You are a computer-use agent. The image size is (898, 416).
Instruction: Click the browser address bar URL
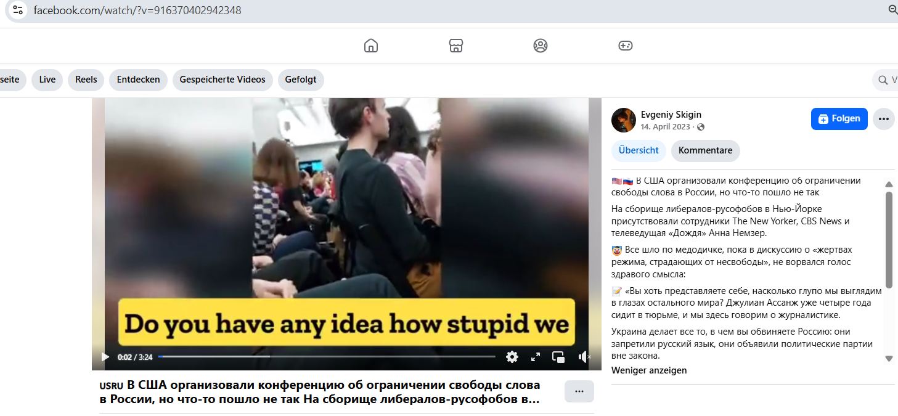(x=137, y=10)
